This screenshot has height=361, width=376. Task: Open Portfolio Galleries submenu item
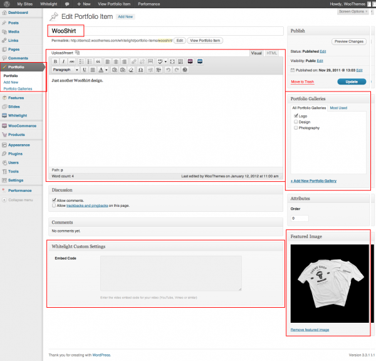coord(18,89)
